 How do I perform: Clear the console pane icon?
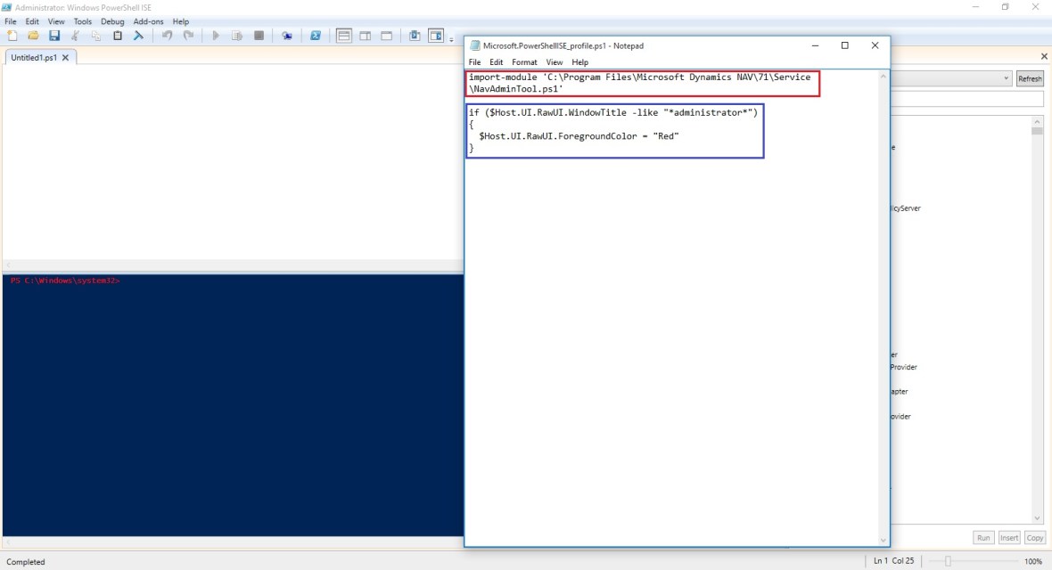click(x=138, y=36)
